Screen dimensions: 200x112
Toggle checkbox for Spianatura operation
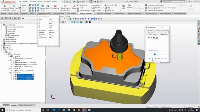[13, 58]
